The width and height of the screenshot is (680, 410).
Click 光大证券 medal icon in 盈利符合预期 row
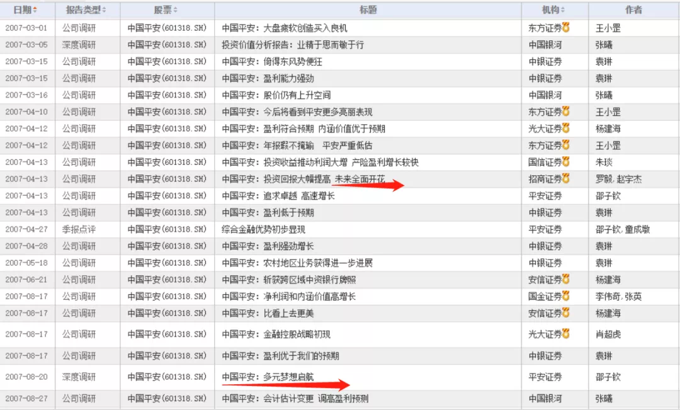(566, 128)
